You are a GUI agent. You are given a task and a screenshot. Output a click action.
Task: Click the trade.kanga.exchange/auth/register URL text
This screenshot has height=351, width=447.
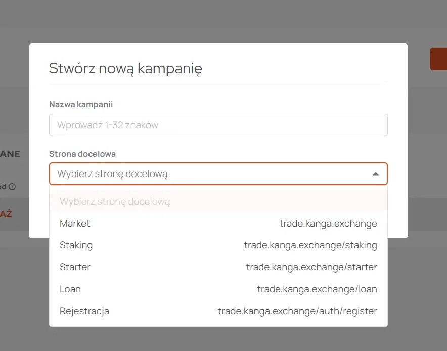pos(297,311)
